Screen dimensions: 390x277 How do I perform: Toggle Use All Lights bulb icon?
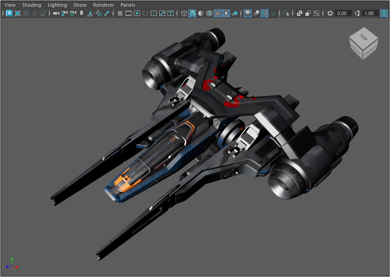[226, 13]
